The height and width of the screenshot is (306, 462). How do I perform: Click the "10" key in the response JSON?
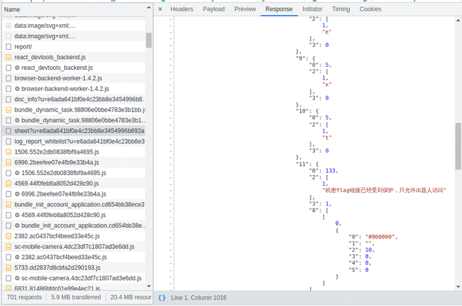303,111
